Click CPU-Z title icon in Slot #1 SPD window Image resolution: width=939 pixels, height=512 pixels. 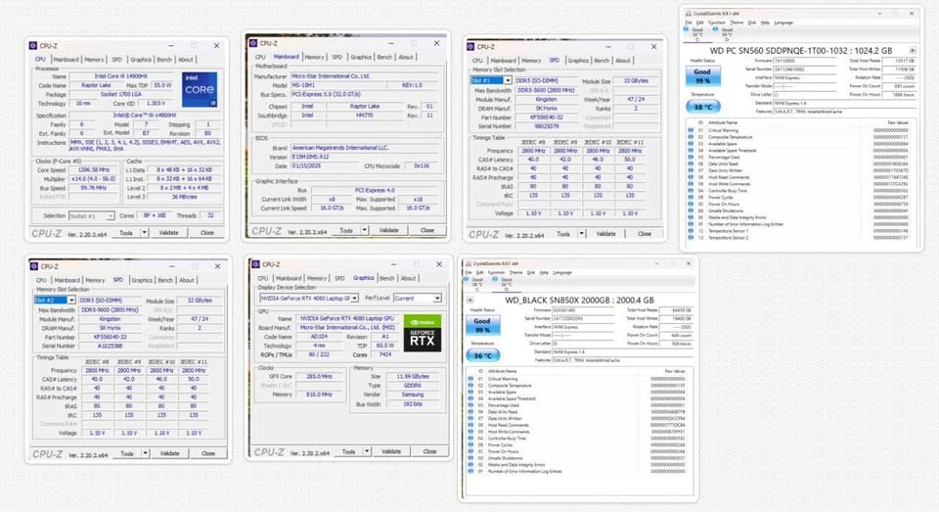[x=470, y=46]
